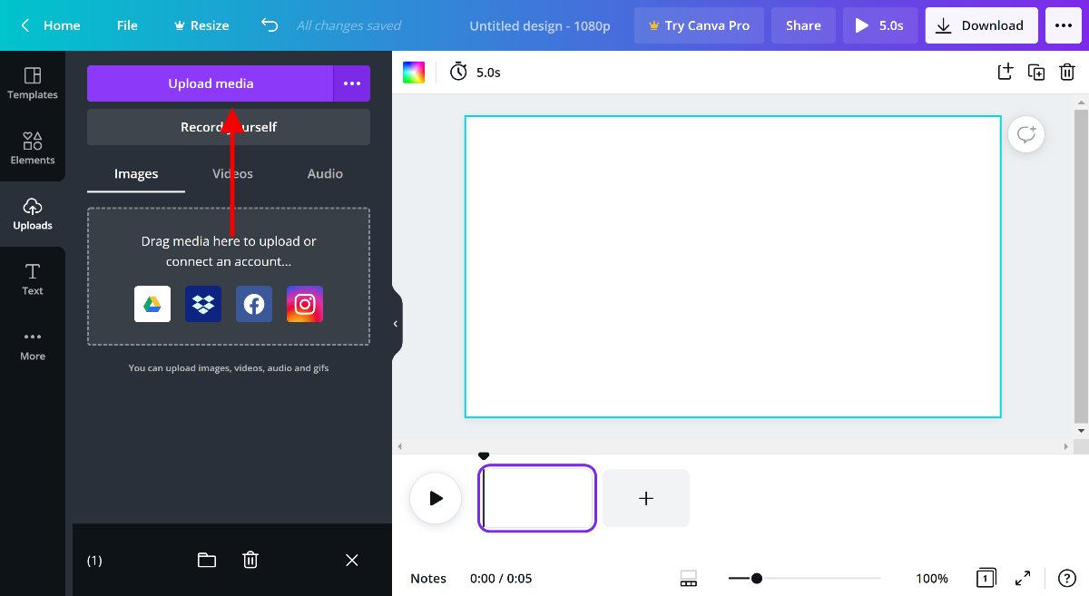Connect a Google Drive account
This screenshot has width=1089, height=596.
tap(152, 304)
